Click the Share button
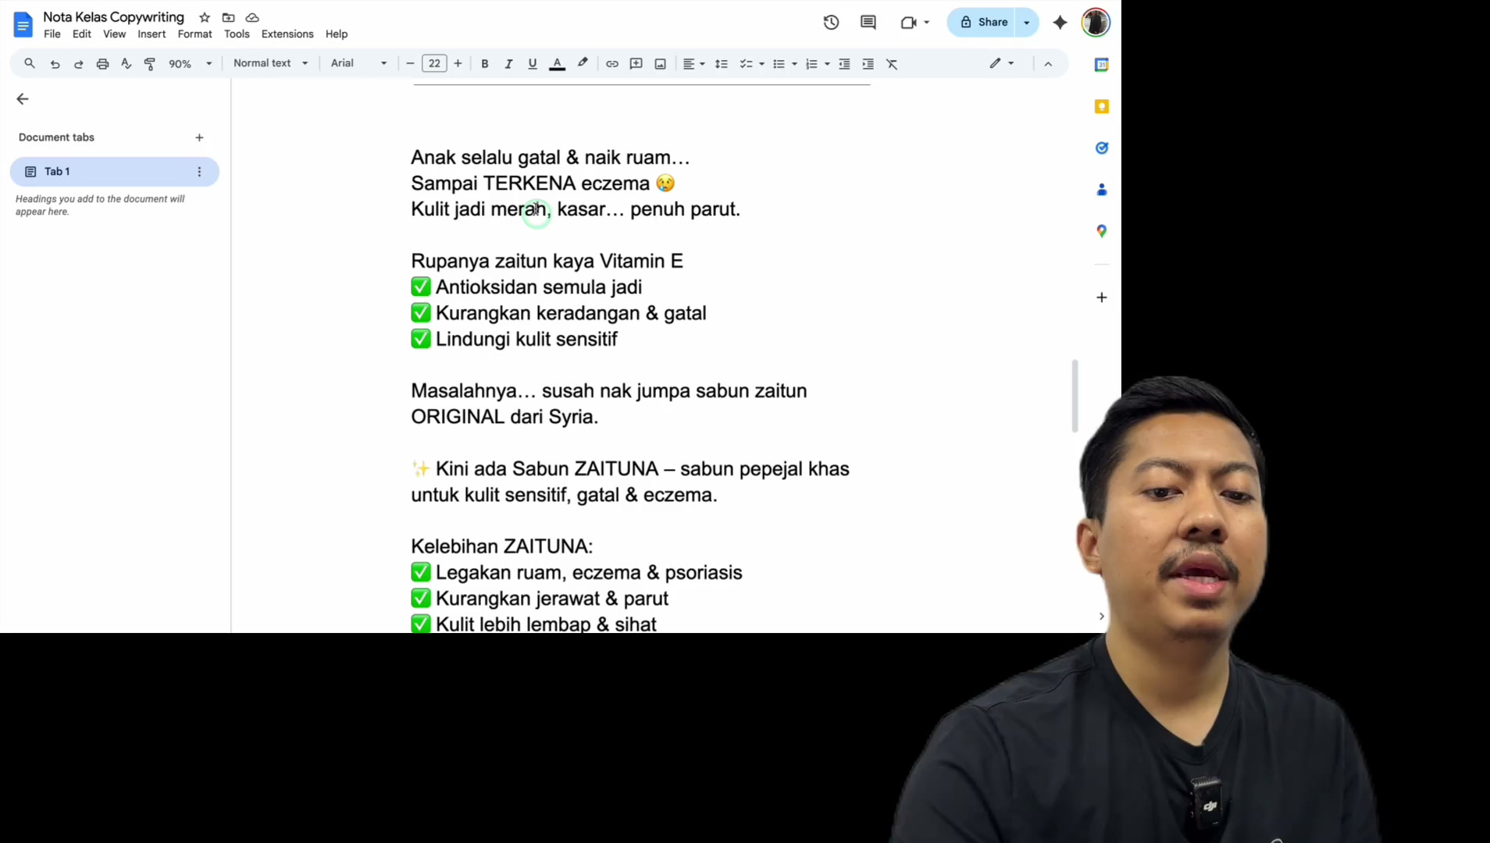Viewport: 1490px width, 843px height. click(x=983, y=23)
